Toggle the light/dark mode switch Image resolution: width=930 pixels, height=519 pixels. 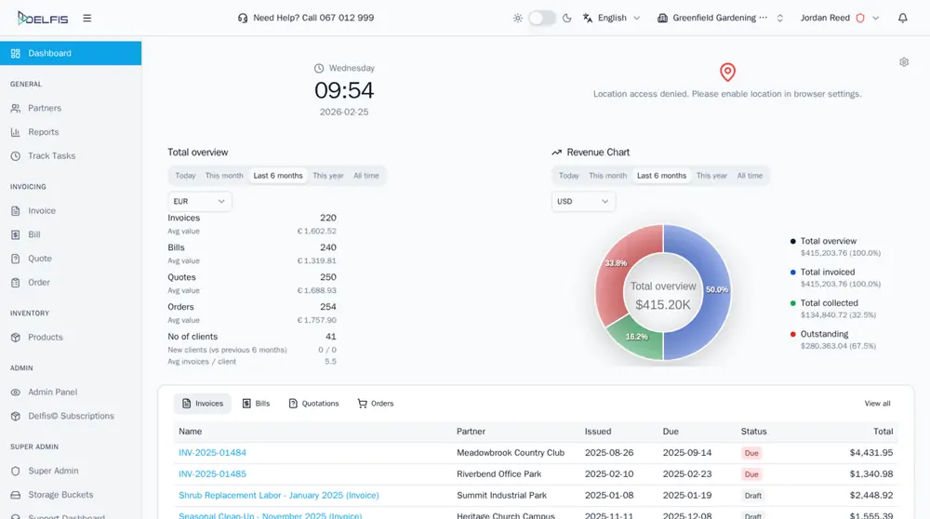tap(542, 18)
